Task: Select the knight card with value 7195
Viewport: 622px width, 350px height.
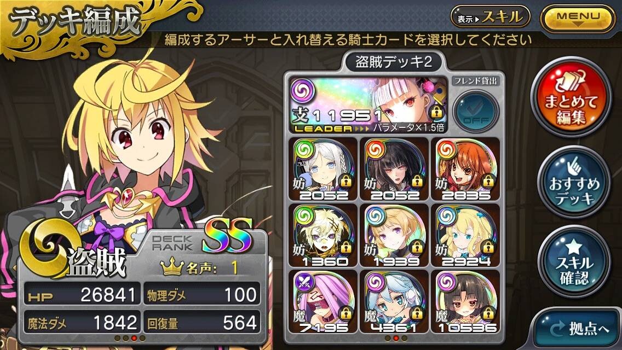Action: click(x=323, y=301)
